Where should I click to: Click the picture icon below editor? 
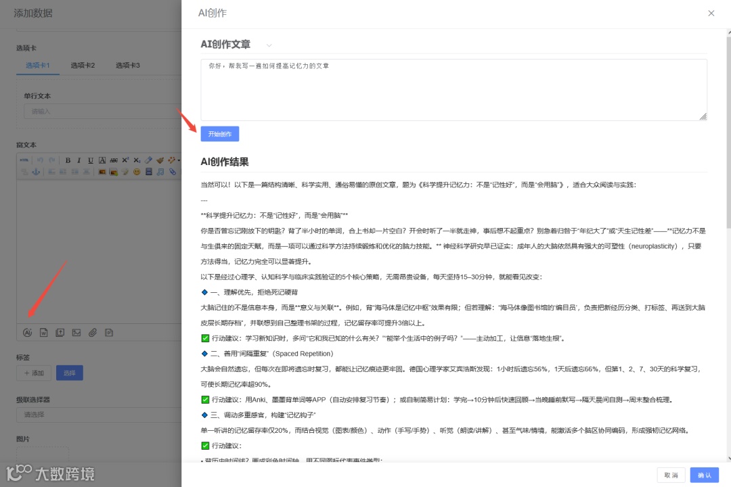coord(76,333)
